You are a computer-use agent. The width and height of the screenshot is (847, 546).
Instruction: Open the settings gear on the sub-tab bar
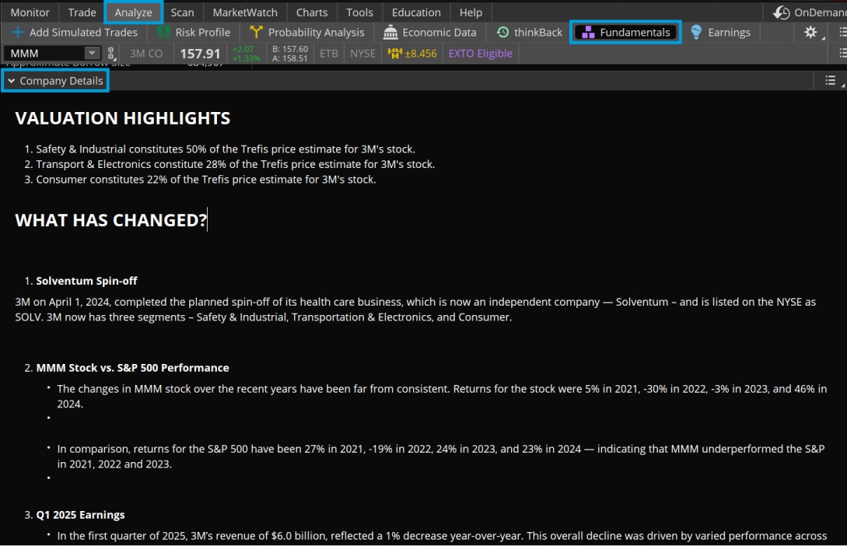click(x=810, y=33)
